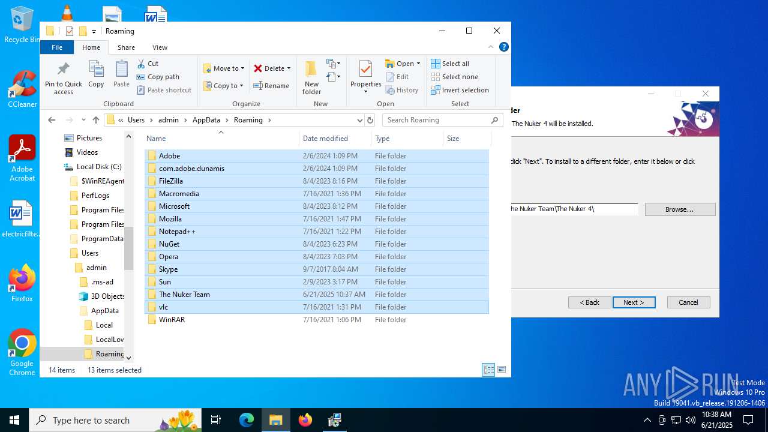This screenshot has height=432, width=768.
Task: Click the Properties ribbon icon
Action: click(x=365, y=69)
